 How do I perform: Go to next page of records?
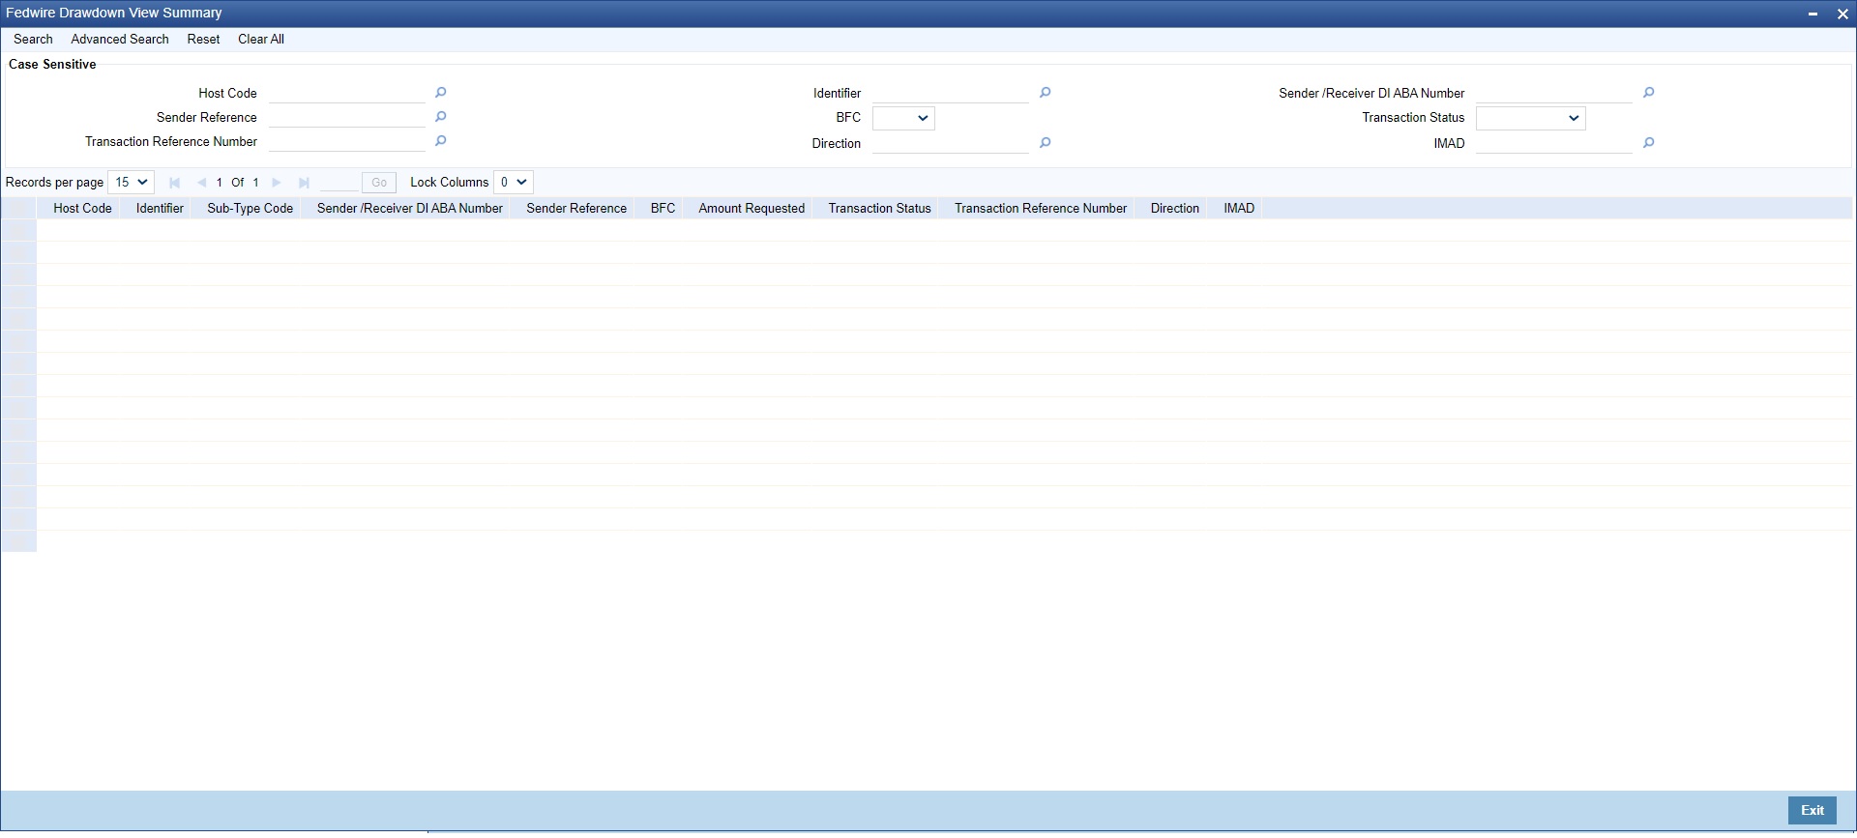277,183
